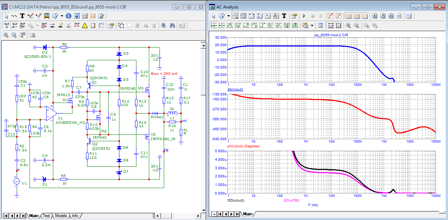Click schematic horizontal scrollbar right arrow
The image size is (448, 220).
click(198, 216)
